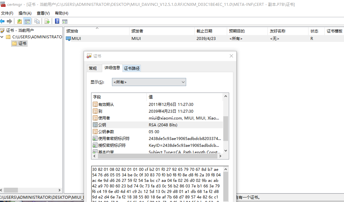Click the MIUI certificate row icon
This screenshot has height=202, width=344.
click(x=68, y=39)
